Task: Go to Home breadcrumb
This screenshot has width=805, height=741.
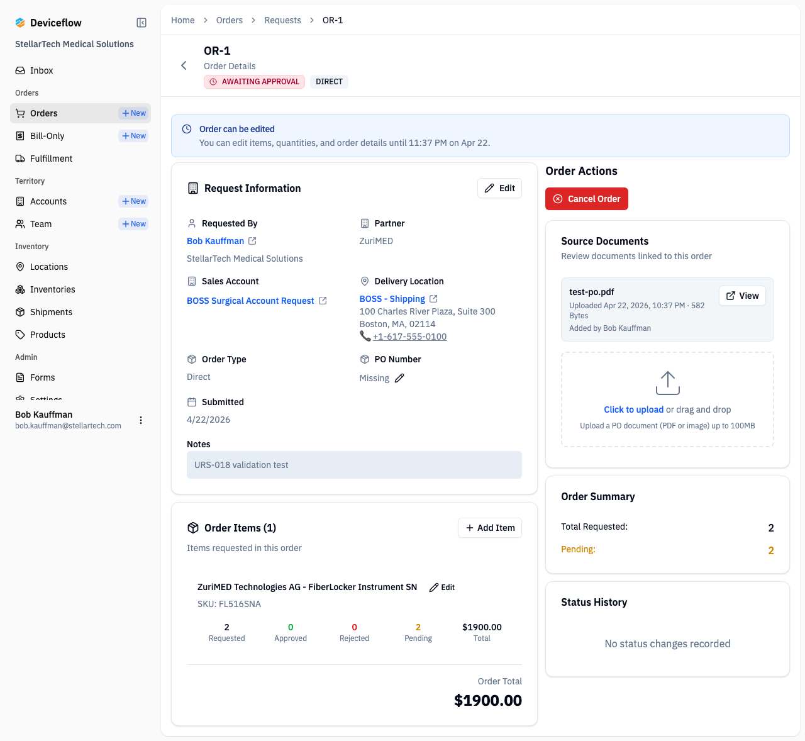Action: click(x=183, y=20)
